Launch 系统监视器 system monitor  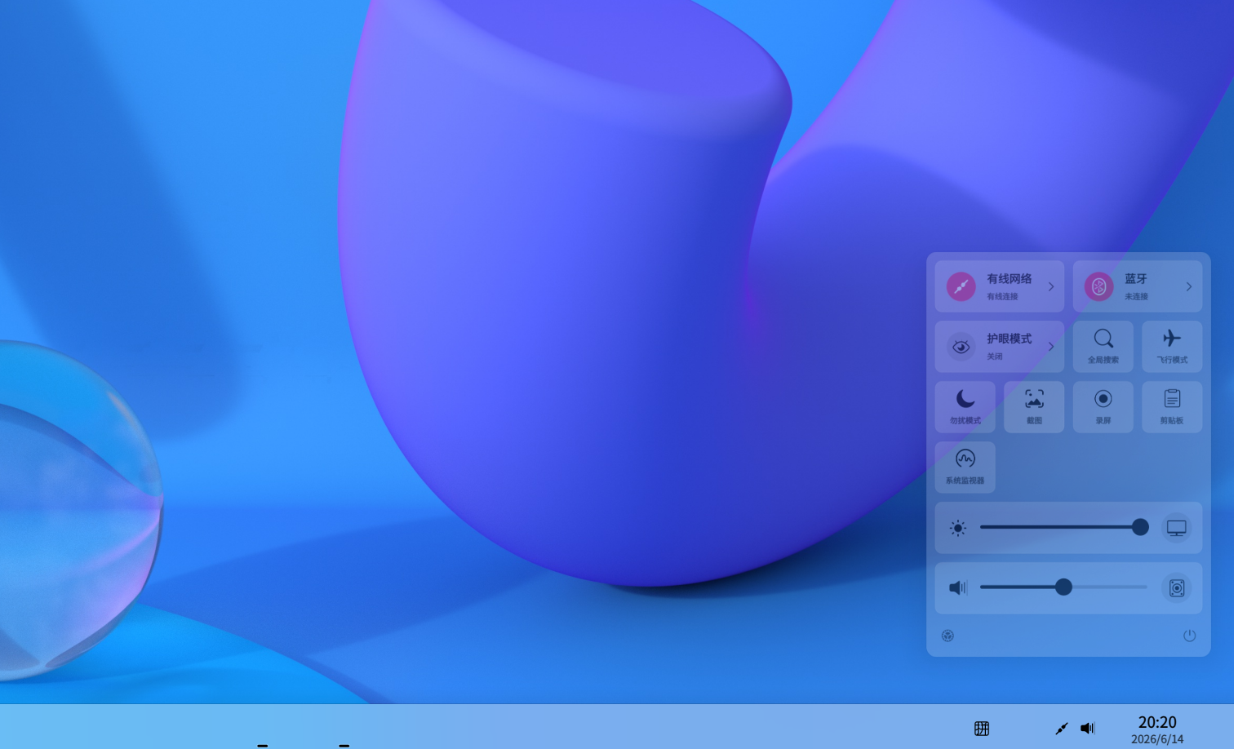tap(965, 468)
